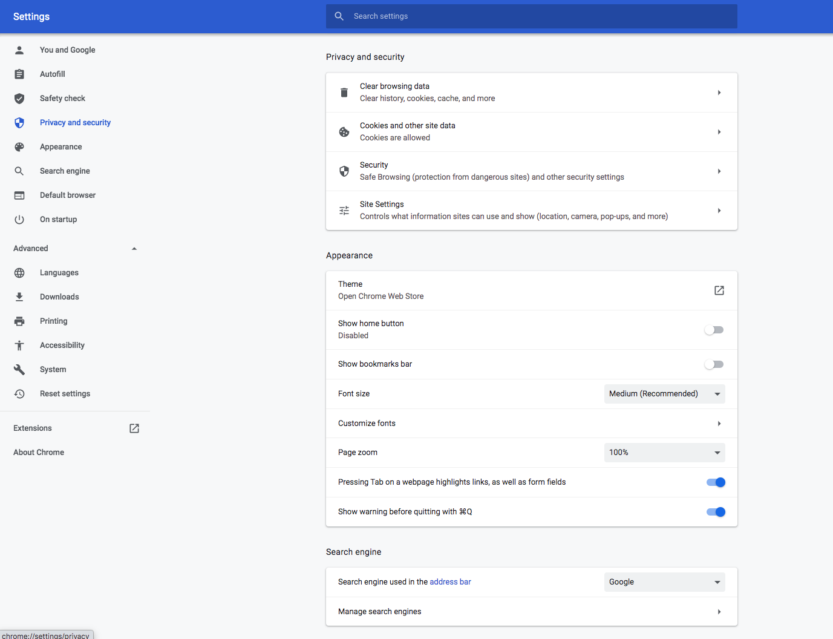Open the search engine Google dropdown
This screenshot has width=833, height=639.
pos(665,582)
